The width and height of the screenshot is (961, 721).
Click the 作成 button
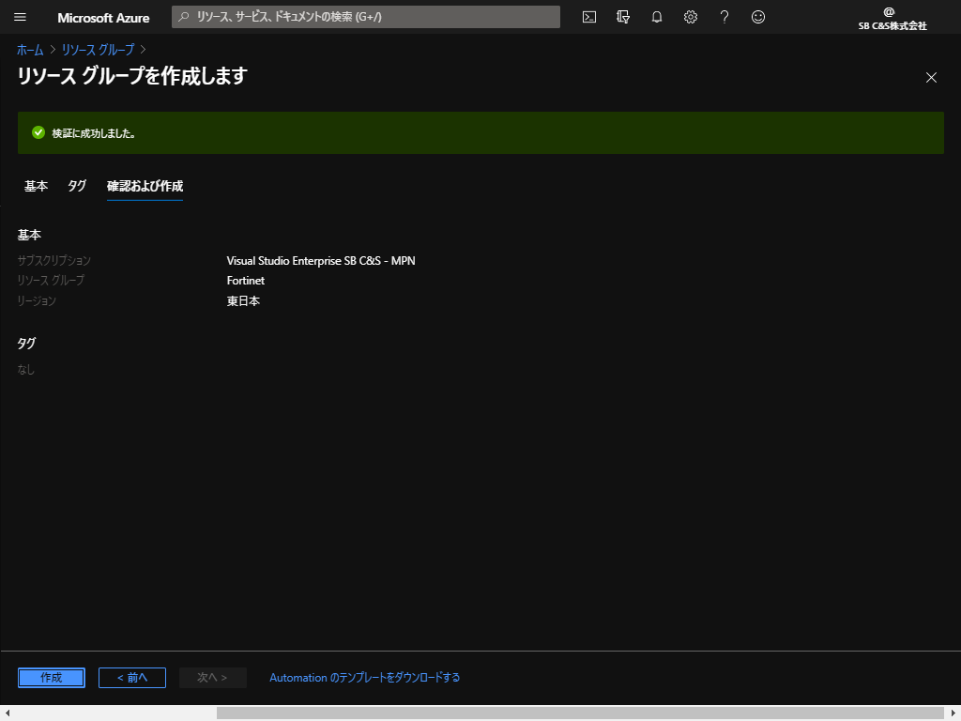click(52, 678)
